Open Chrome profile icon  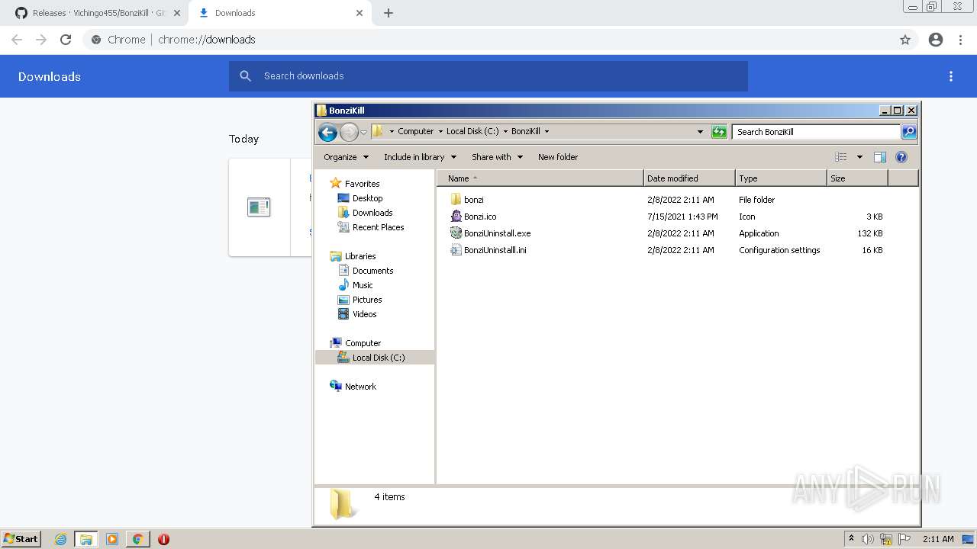coord(936,40)
